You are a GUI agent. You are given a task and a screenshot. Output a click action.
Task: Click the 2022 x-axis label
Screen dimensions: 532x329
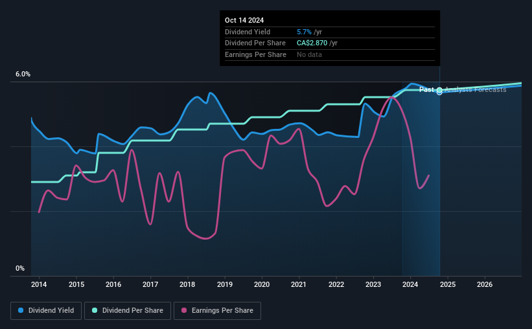pyautogui.click(x=336, y=284)
